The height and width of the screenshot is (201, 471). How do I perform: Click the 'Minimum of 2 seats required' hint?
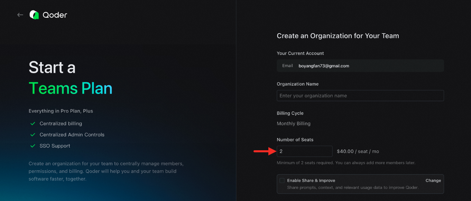click(x=346, y=163)
